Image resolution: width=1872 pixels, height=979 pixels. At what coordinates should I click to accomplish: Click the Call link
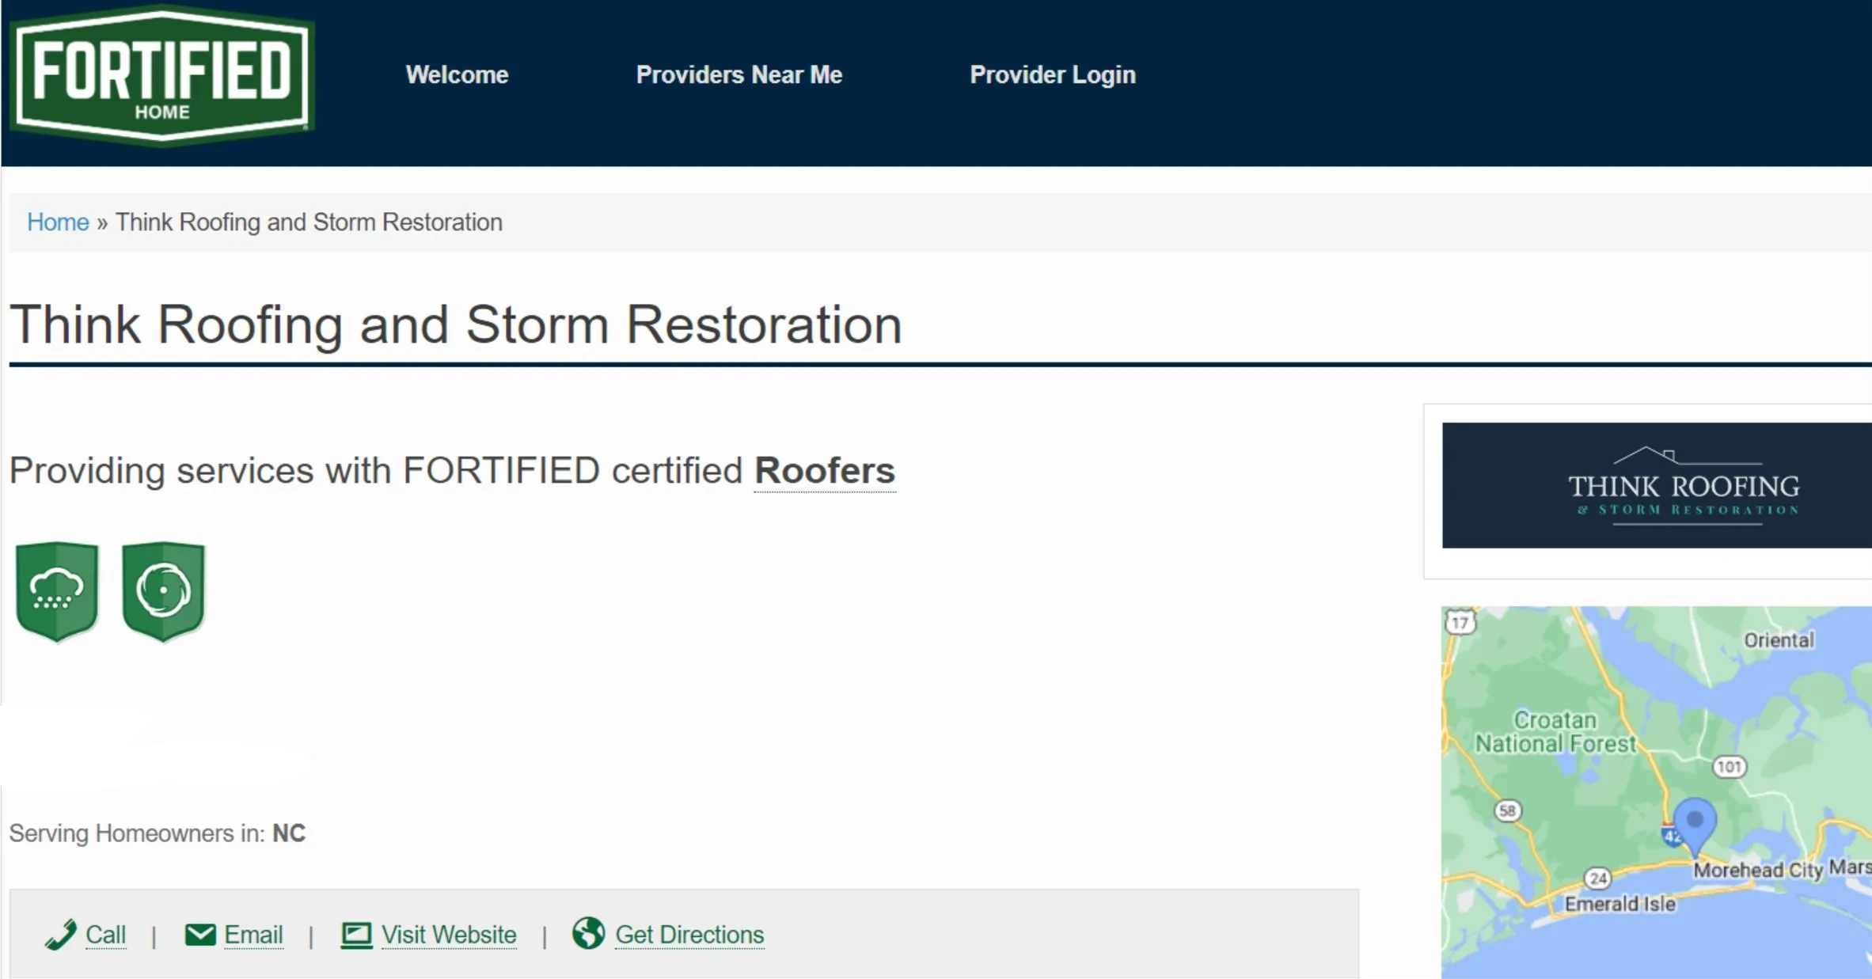pyautogui.click(x=105, y=935)
